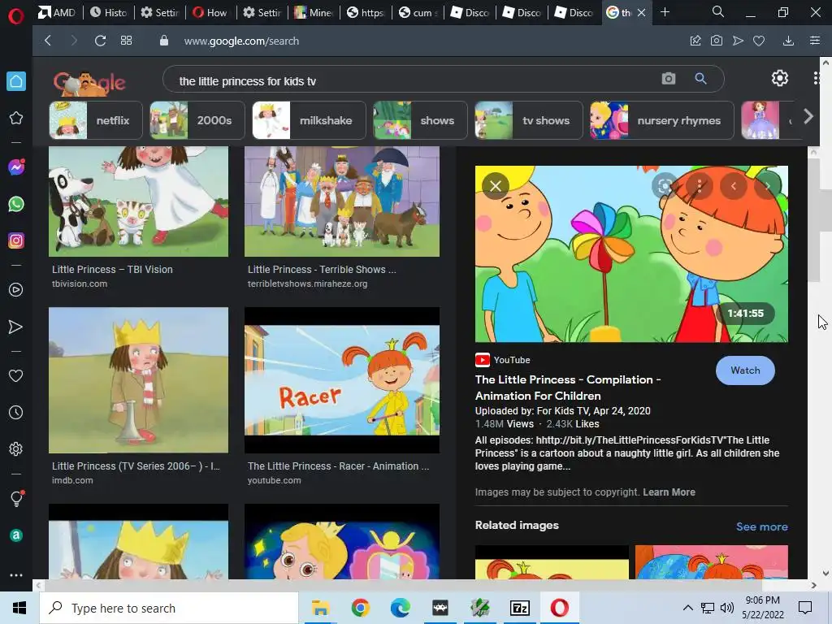Select the milkshake filter chip

pos(309,120)
